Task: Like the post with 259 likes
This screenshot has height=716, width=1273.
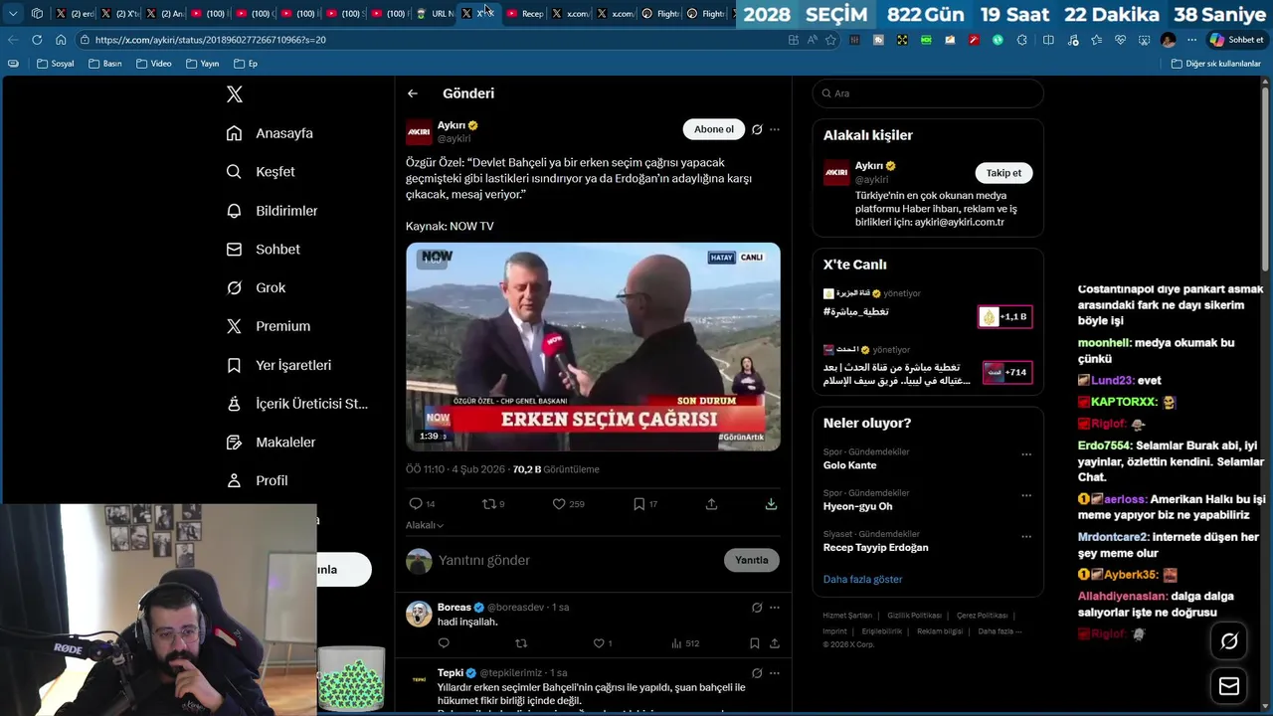Action: pos(559,504)
